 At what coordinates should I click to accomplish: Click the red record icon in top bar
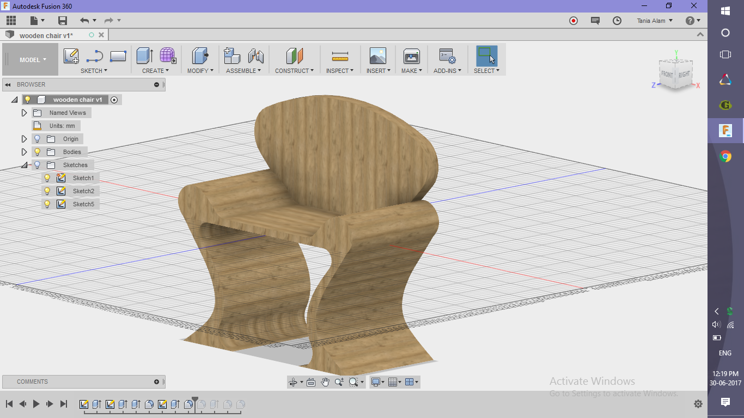[573, 21]
